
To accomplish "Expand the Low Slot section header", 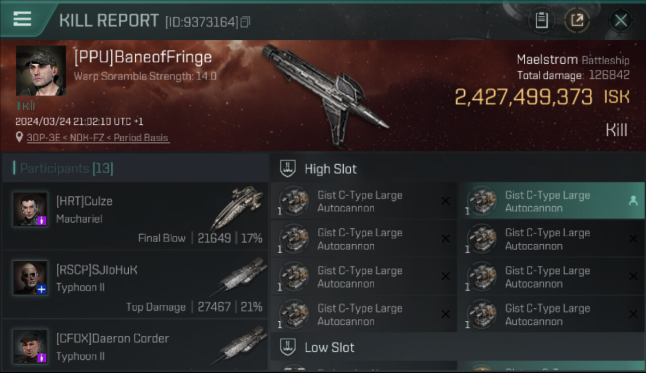I will point(458,347).
